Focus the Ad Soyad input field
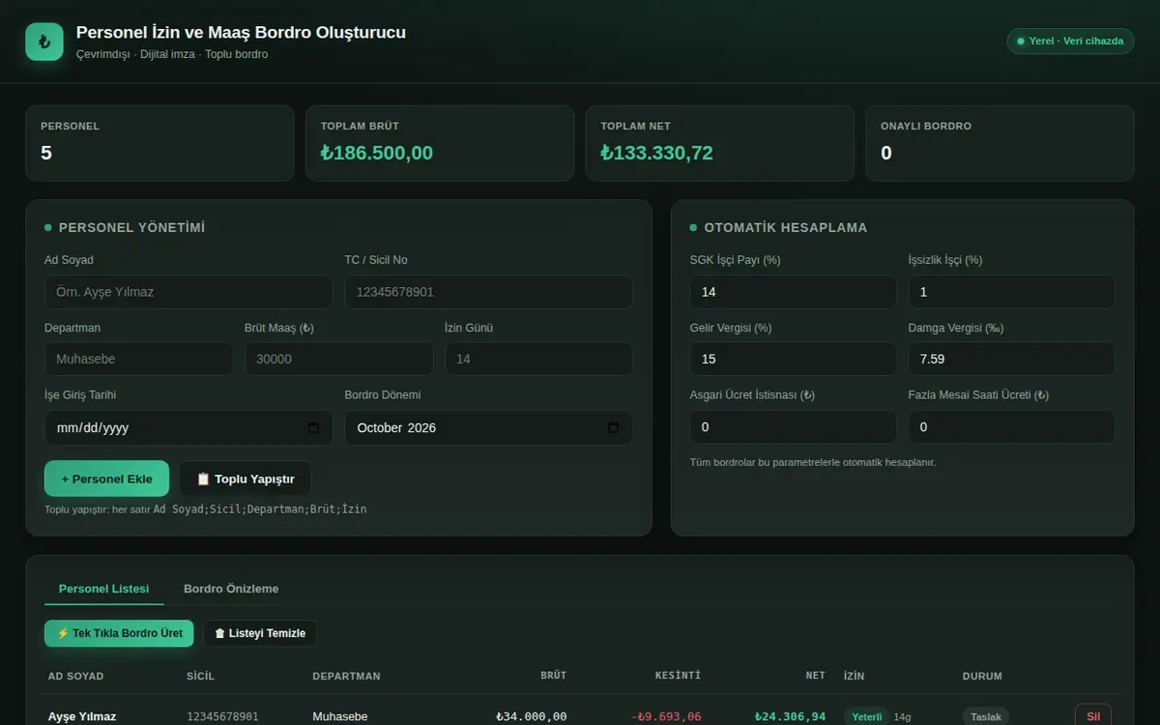The height and width of the screenshot is (725, 1160). click(x=188, y=292)
